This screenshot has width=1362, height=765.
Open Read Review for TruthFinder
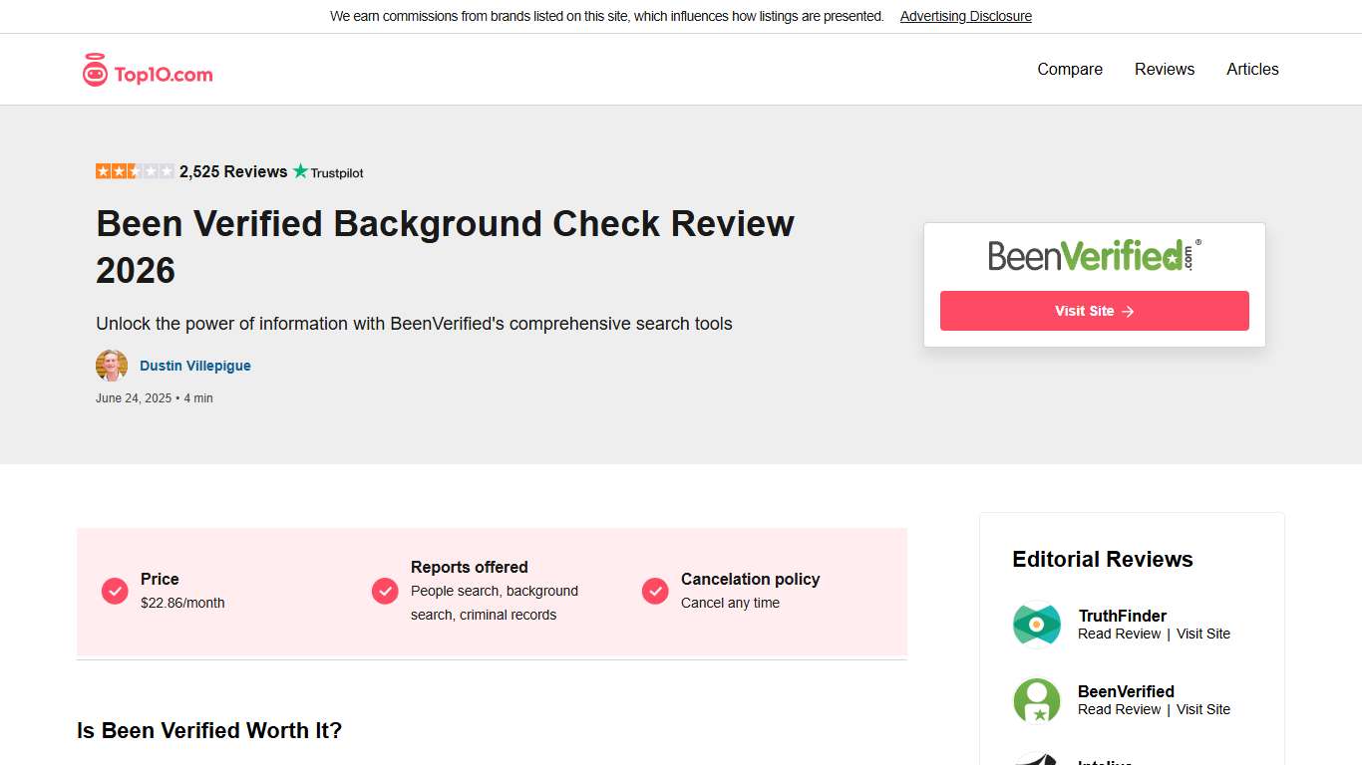click(1119, 634)
